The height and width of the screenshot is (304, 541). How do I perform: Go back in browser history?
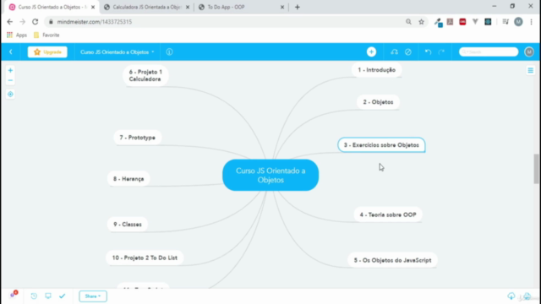(9, 22)
